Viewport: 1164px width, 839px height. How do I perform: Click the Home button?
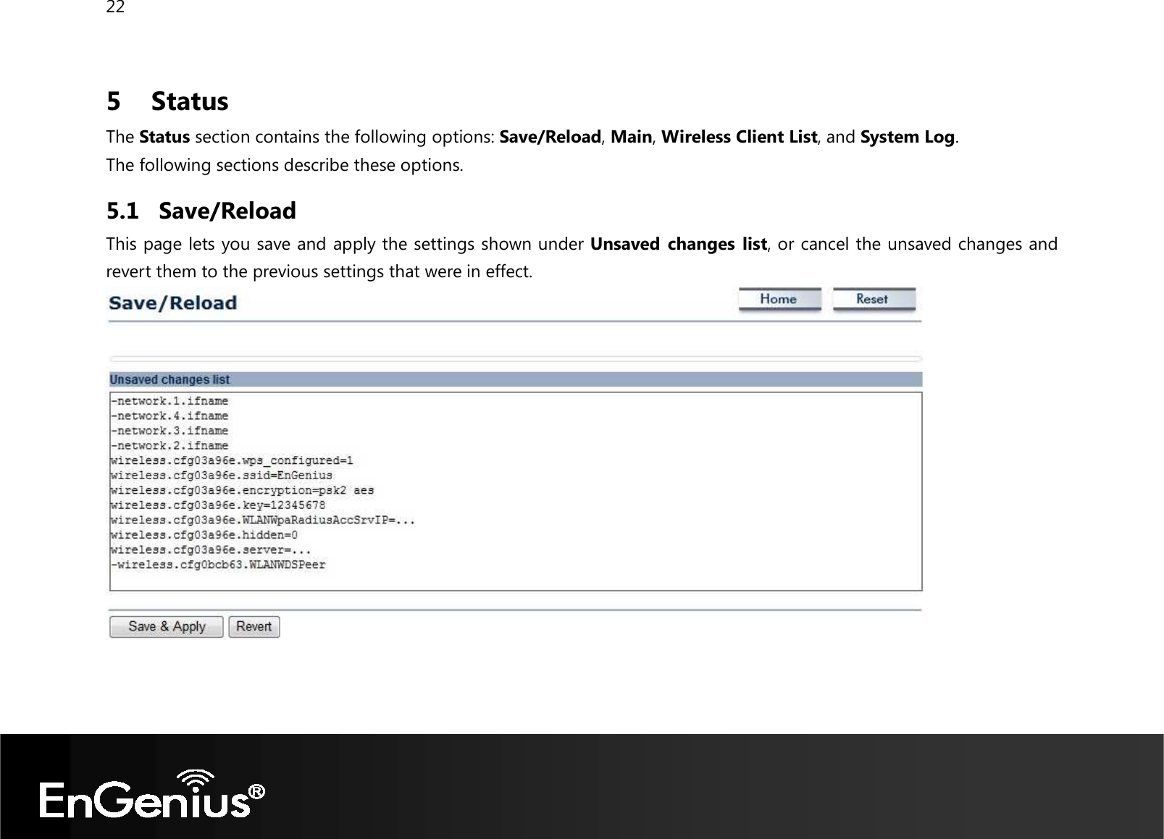pyautogui.click(x=779, y=299)
